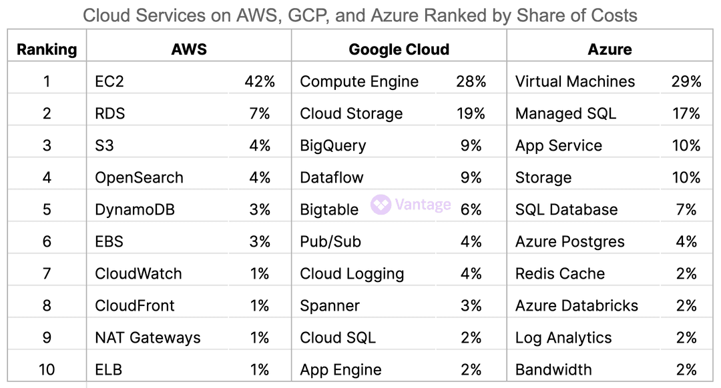The image size is (721, 388).
Task: Click the 42% value next to EC2
Action: point(260,82)
